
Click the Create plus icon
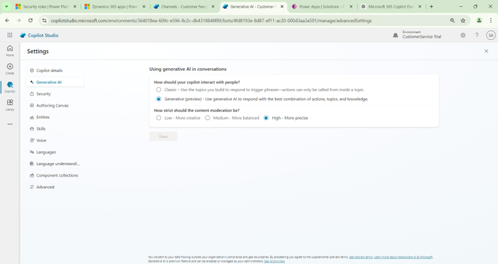click(x=10, y=68)
